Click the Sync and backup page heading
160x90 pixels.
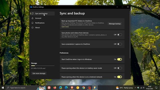point(72,13)
